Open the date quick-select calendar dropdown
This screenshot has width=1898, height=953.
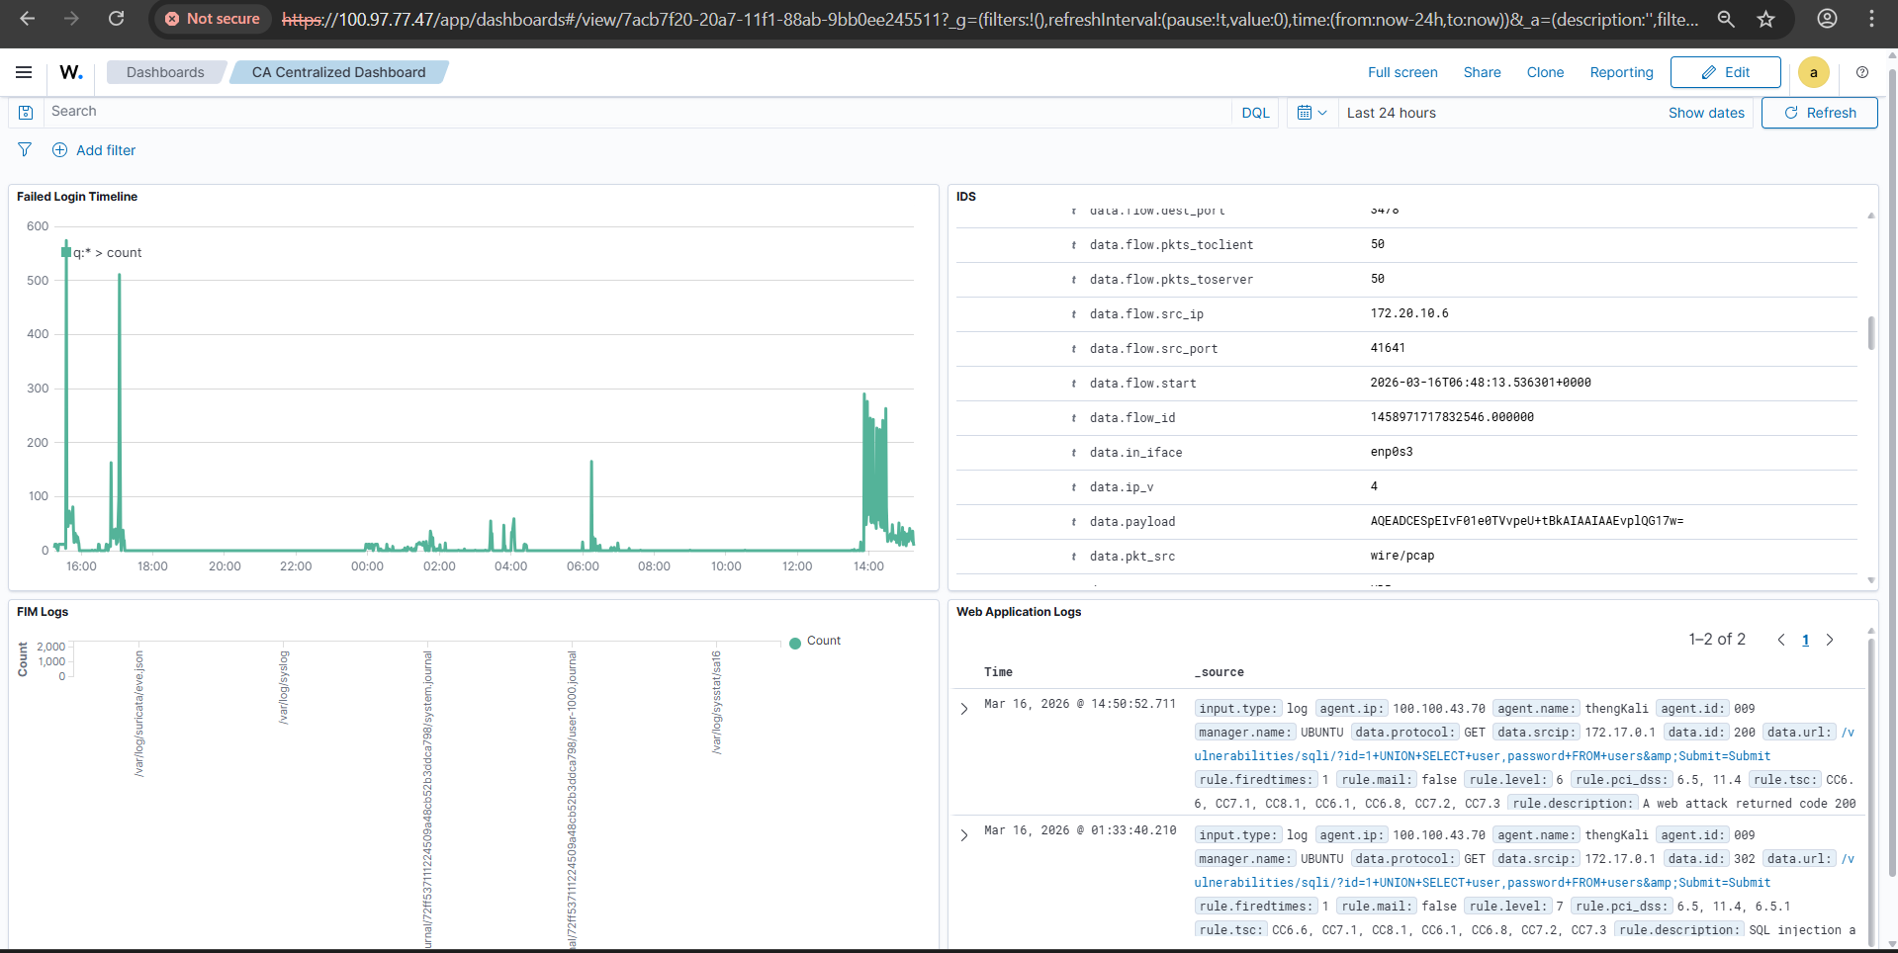[1311, 113]
